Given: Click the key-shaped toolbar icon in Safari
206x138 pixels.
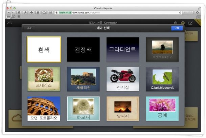Looking at the screenshot, I should 25,12.
